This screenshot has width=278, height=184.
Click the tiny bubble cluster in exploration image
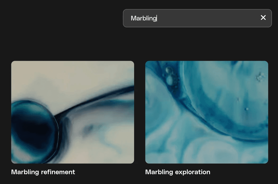click(259, 77)
